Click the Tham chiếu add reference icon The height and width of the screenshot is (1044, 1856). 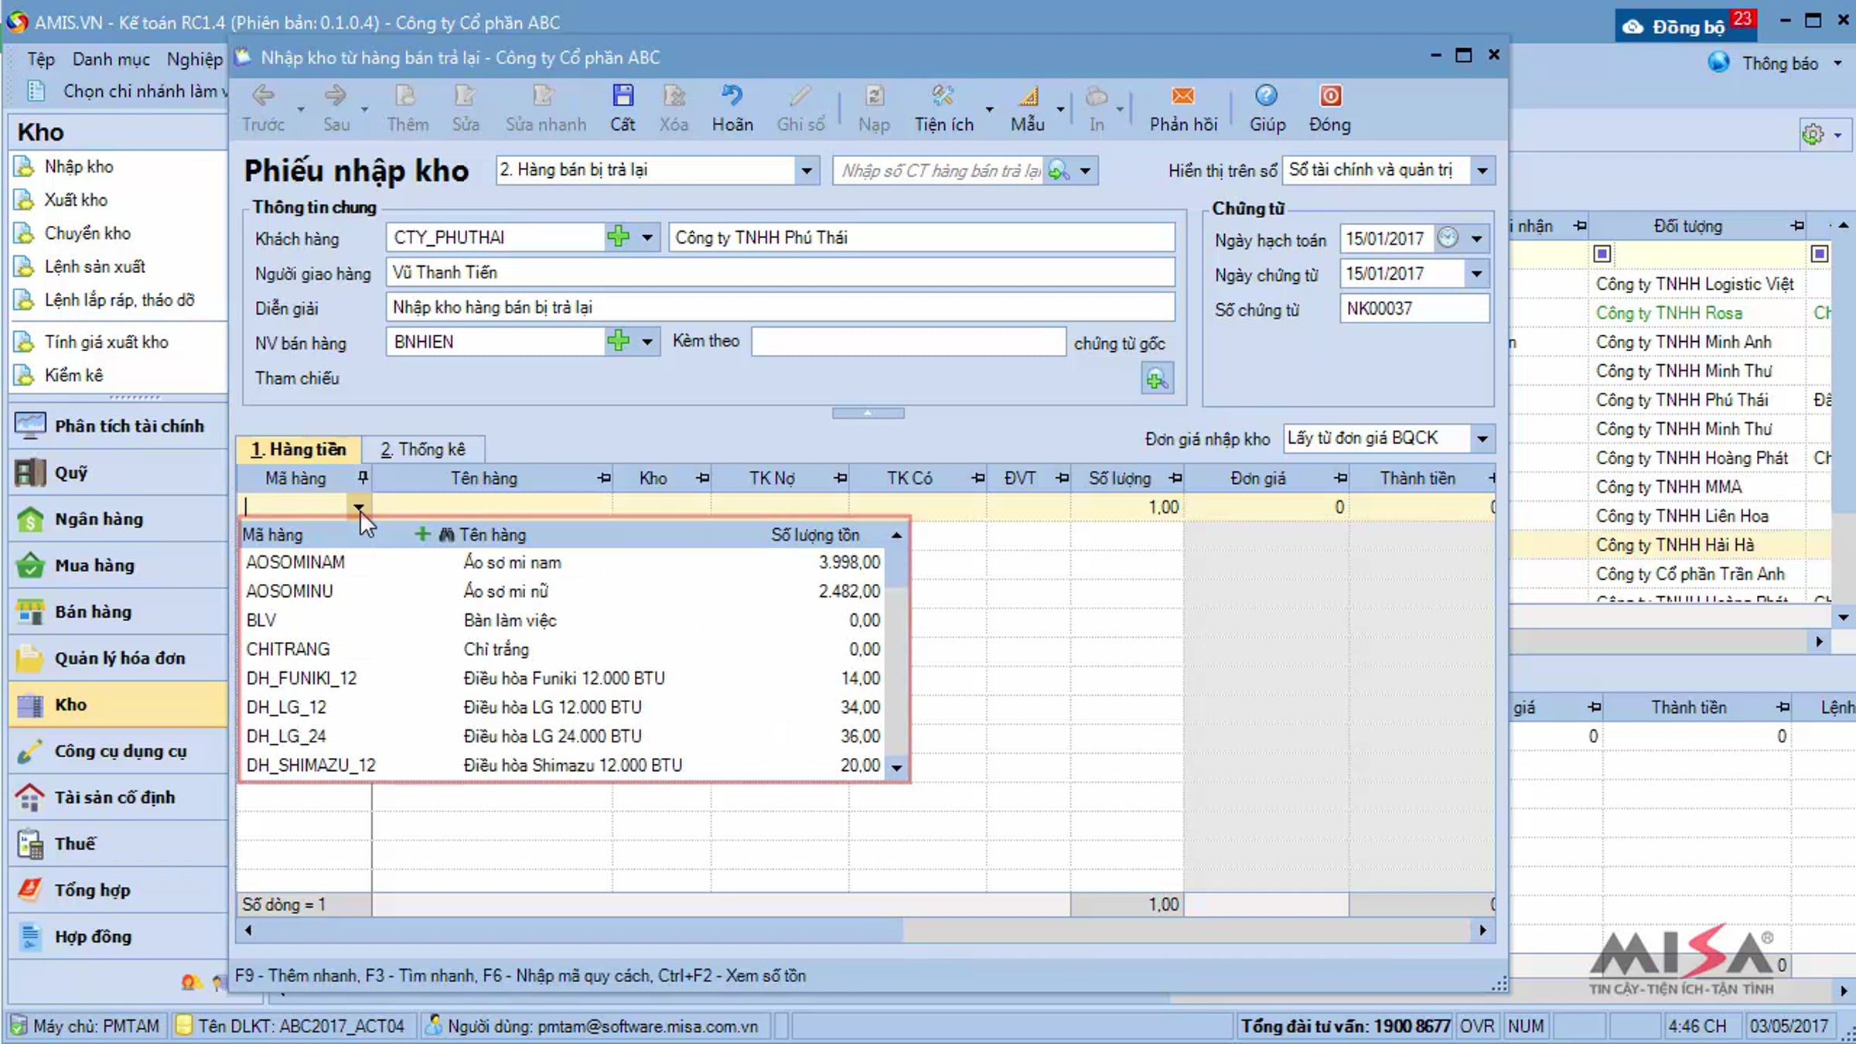coord(1156,379)
